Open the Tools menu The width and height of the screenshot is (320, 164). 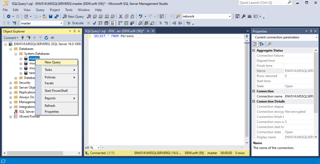69,10
